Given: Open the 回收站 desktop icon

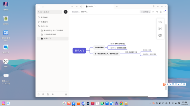Looking at the screenshot, I should click(6, 20).
